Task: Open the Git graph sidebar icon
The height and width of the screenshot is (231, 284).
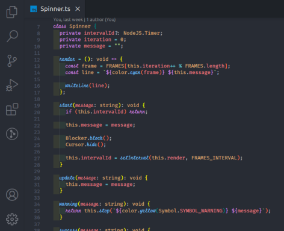Action: point(12,134)
